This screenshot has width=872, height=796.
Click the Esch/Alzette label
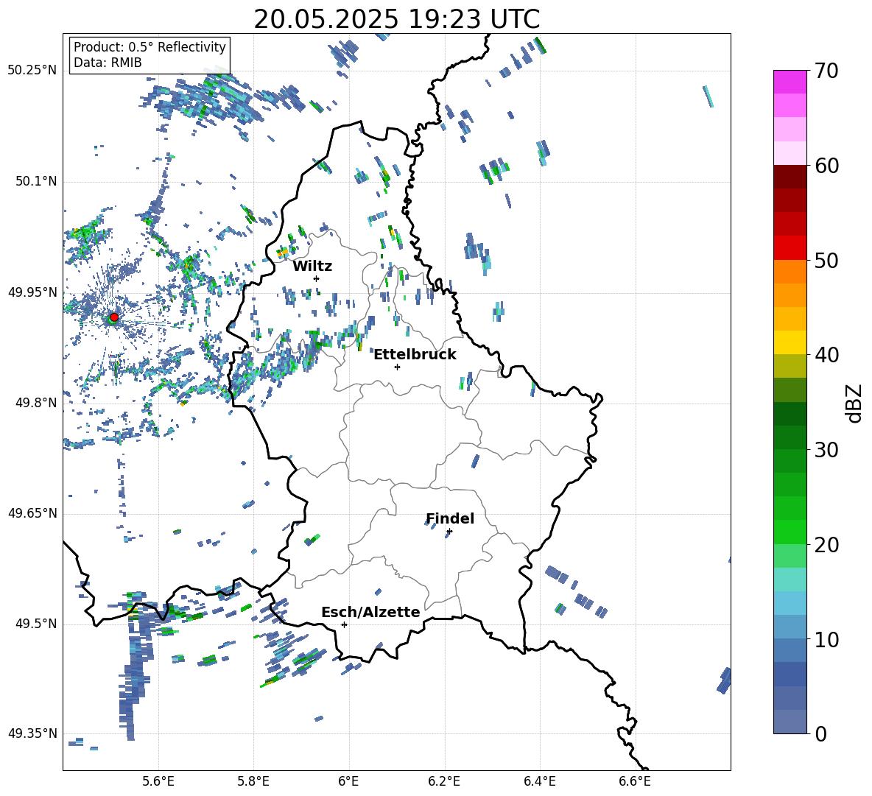tap(370, 612)
